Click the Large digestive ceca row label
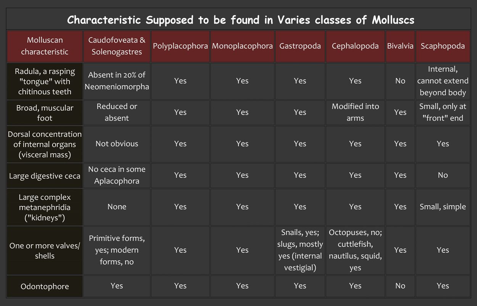This screenshot has height=306, width=477. (45, 175)
